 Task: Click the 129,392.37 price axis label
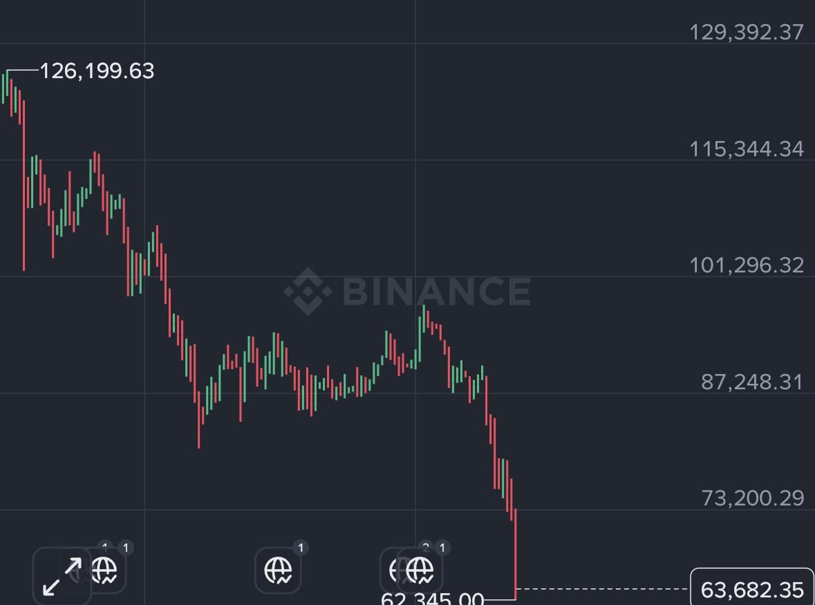[x=747, y=32]
